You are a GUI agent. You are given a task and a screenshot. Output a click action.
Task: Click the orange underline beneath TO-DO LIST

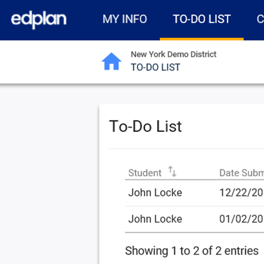click(202, 39)
